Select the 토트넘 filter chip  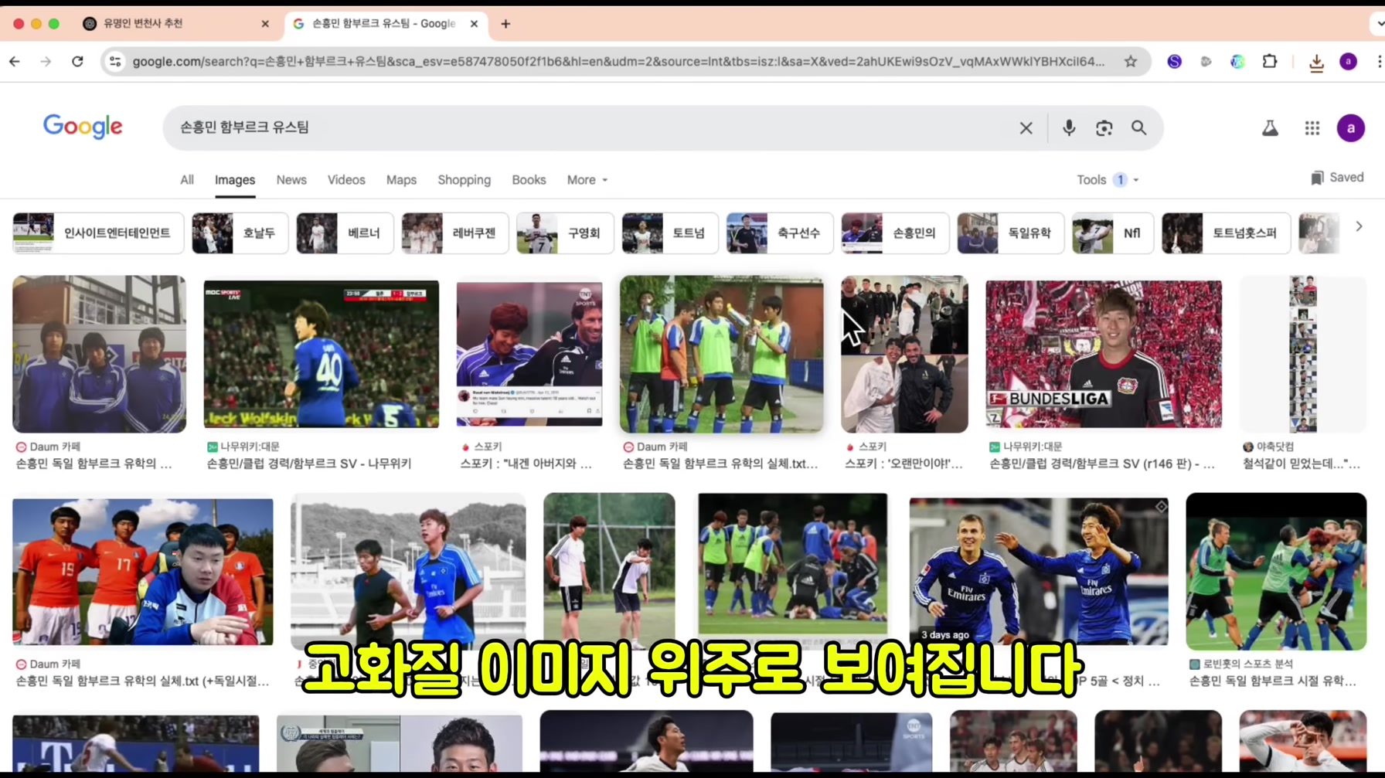670,233
